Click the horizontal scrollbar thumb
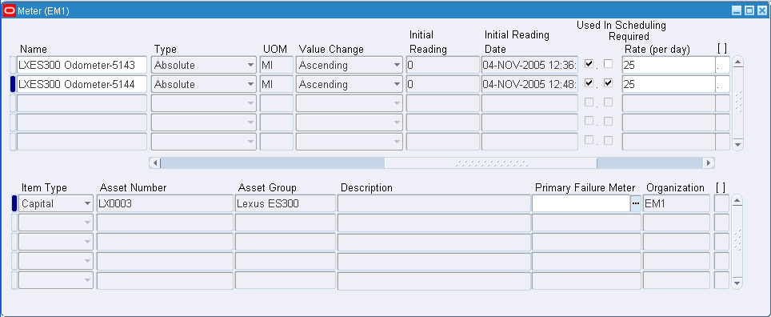Viewport: 771px width, 317px height. click(490, 163)
